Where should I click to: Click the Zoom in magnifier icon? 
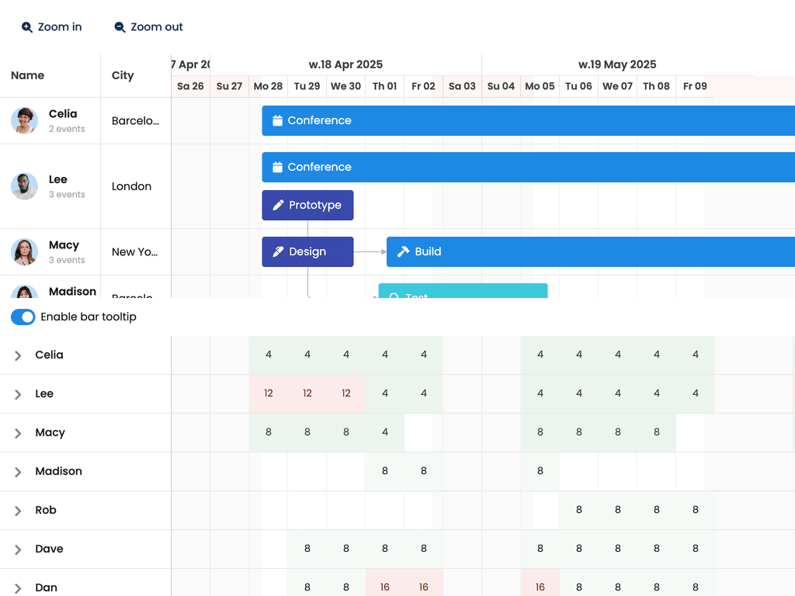click(27, 27)
